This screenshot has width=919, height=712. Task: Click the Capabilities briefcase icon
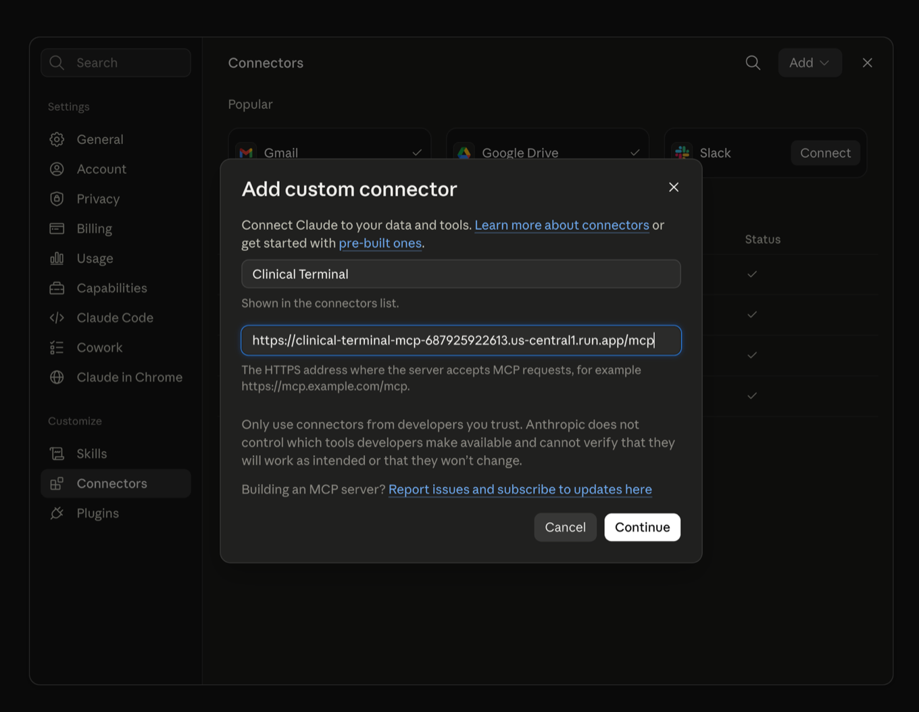pos(57,288)
